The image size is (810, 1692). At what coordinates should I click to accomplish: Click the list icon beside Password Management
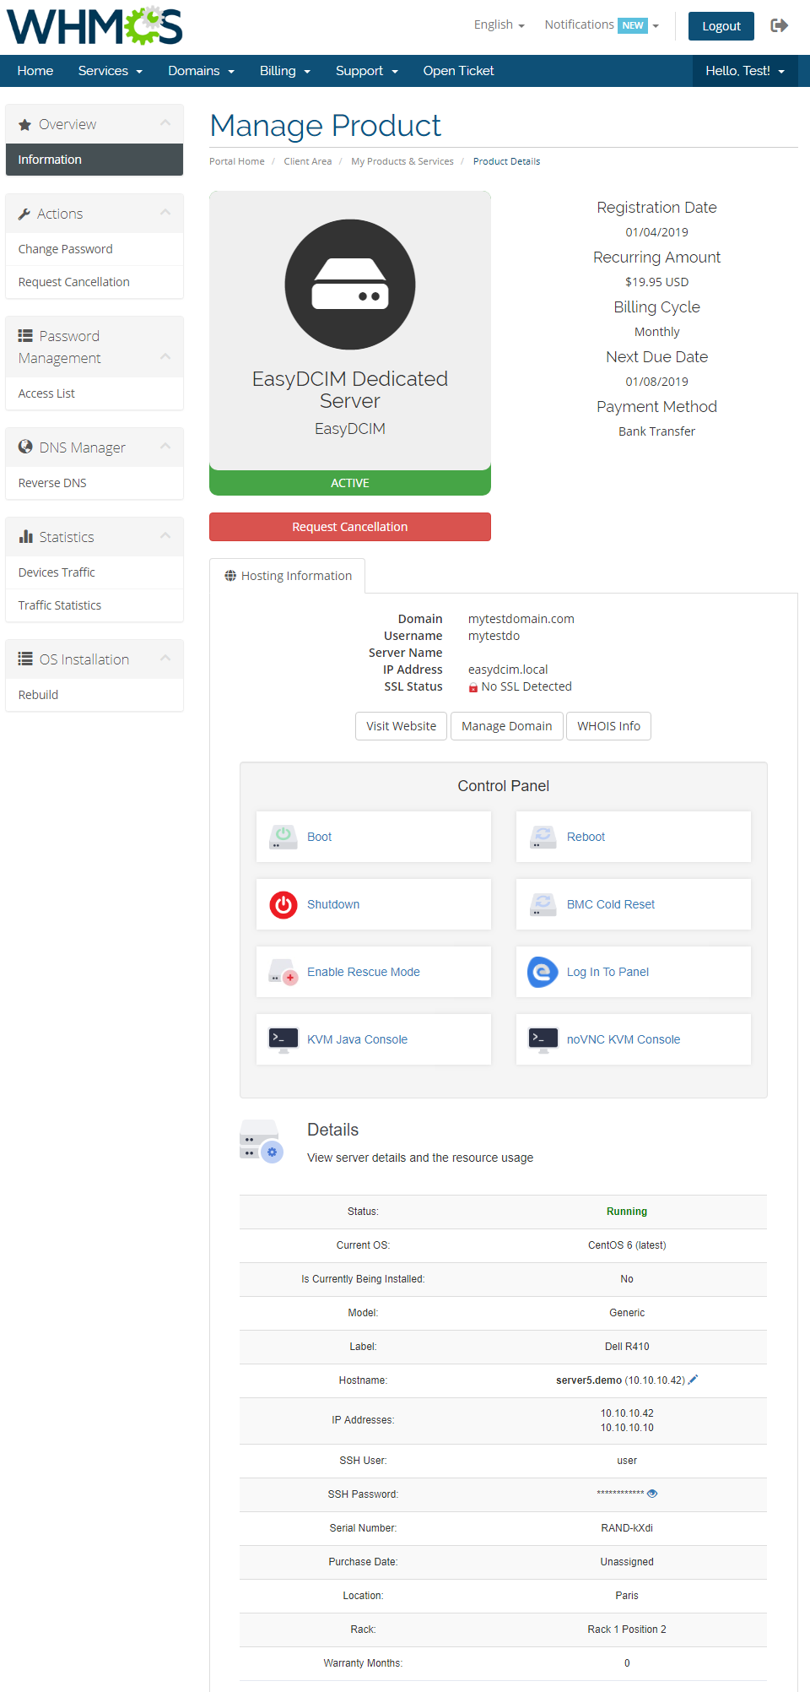point(25,336)
